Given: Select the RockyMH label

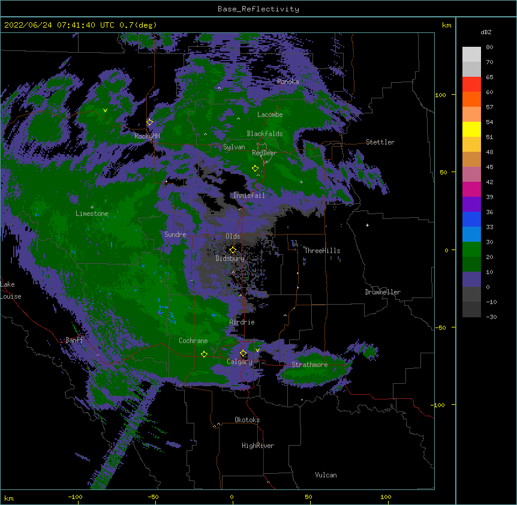Looking at the screenshot, I should [147, 136].
